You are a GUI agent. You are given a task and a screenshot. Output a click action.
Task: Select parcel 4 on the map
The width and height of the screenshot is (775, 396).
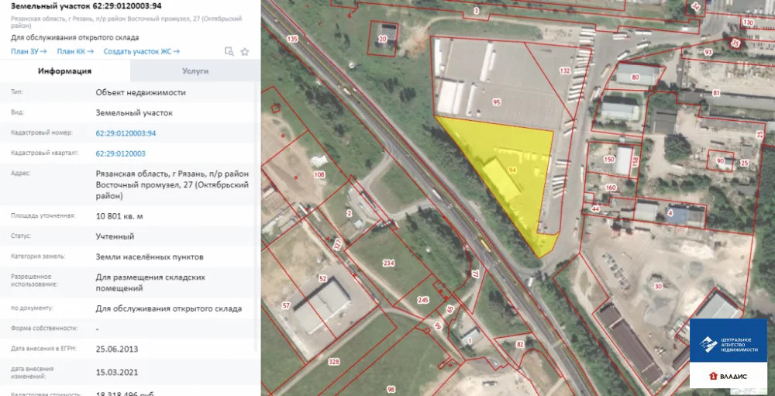pos(670,213)
